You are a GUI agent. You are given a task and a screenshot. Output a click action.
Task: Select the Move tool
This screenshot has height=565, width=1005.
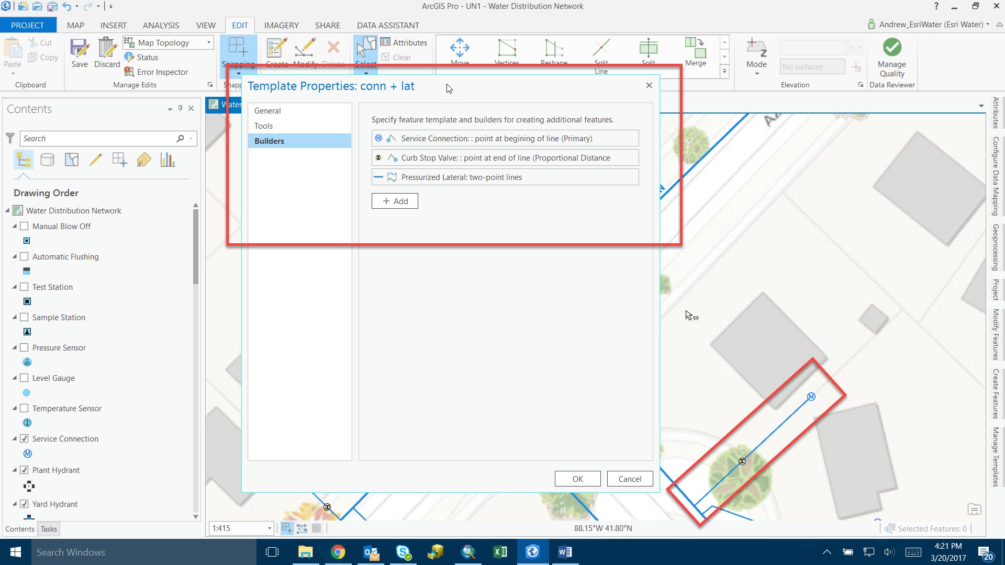460,51
